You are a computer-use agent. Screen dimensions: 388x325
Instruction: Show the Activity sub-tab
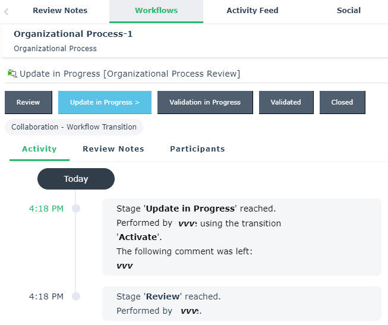pyautogui.click(x=39, y=149)
